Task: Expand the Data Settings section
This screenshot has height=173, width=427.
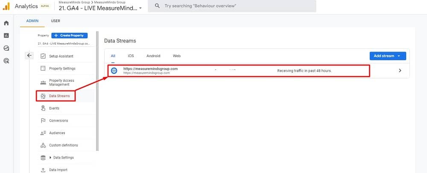Action: pos(51,158)
